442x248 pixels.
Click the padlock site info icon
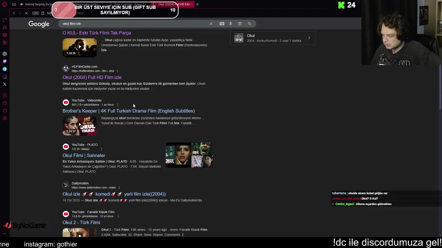pos(43,13)
